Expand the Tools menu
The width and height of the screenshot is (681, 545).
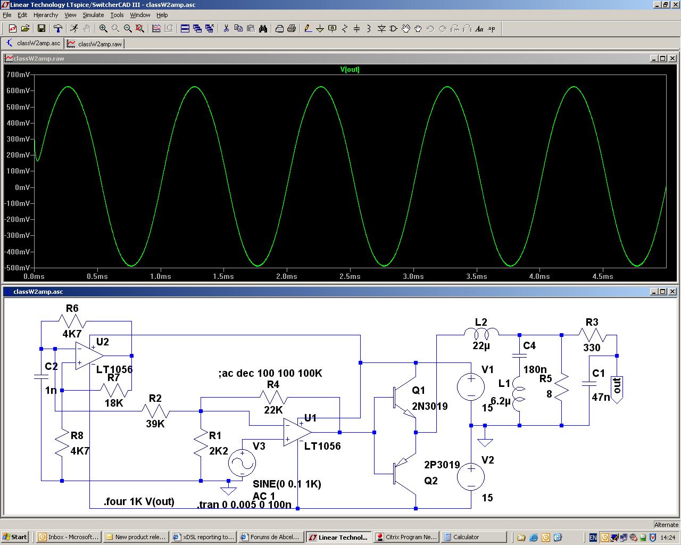pos(117,15)
